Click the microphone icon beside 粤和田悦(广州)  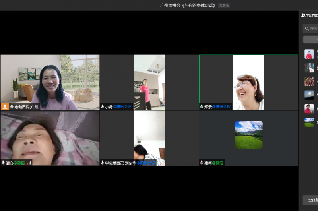click(12, 106)
